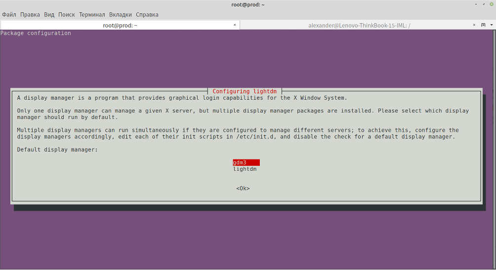Viewport: 496px width, 270px height.
Task: Open the tab list dropdown arrow
Action: (x=492, y=25)
